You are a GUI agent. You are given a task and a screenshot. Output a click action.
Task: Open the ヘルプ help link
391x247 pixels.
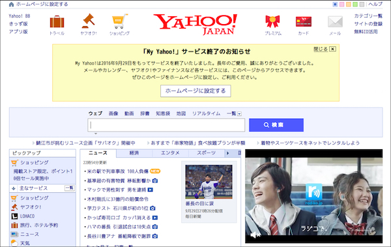pos(375,5)
